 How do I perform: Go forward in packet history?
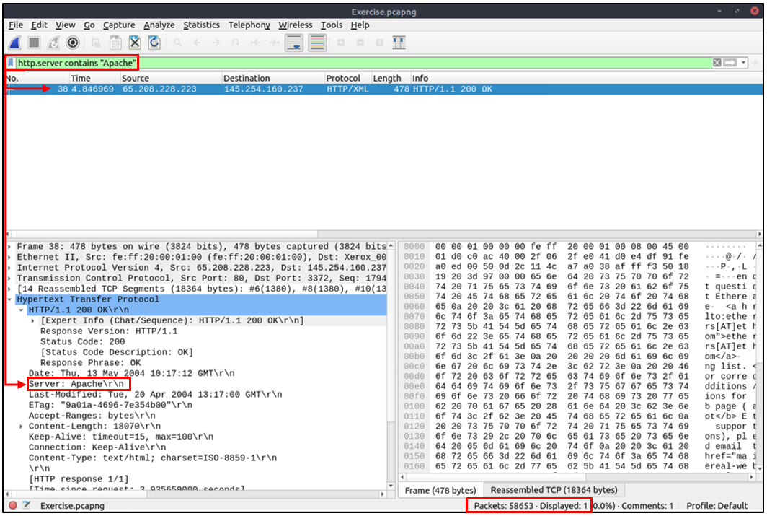click(x=216, y=43)
